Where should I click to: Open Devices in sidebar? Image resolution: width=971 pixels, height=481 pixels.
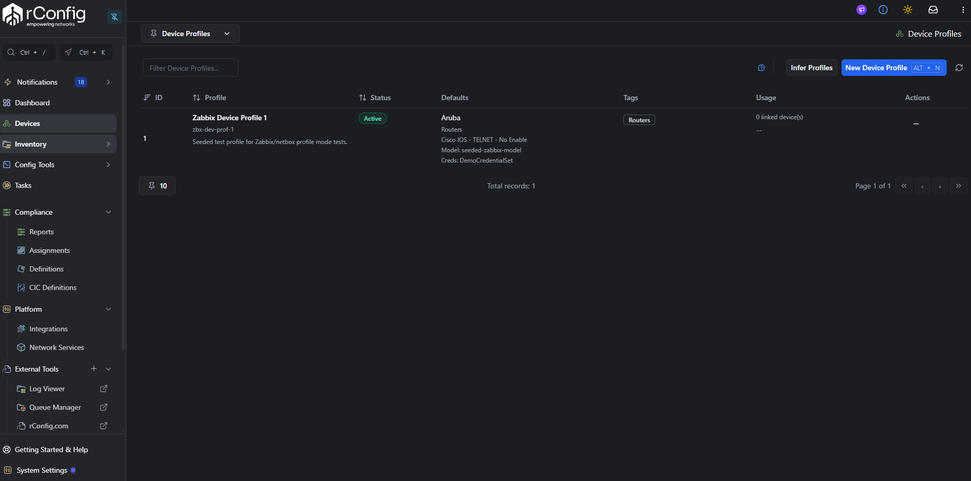click(x=58, y=123)
